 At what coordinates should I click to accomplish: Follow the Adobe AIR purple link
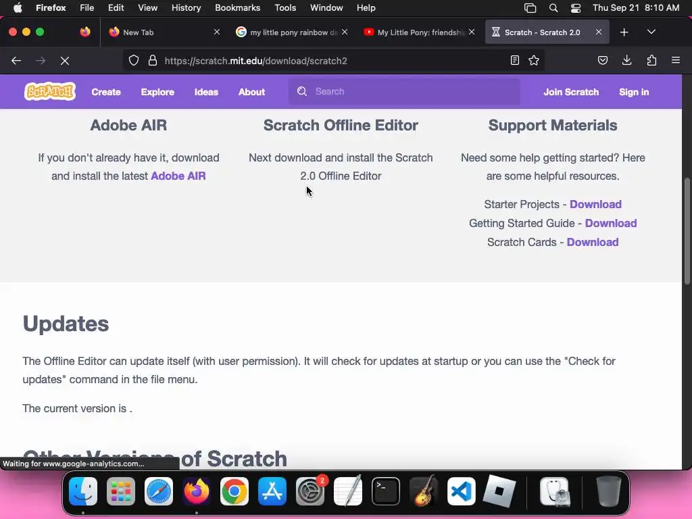178,176
